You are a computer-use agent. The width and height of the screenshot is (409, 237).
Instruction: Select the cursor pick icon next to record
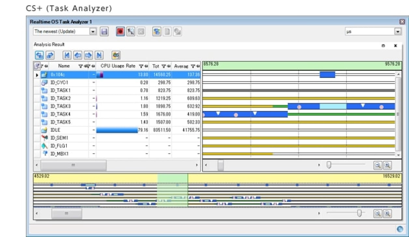[x=130, y=32]
